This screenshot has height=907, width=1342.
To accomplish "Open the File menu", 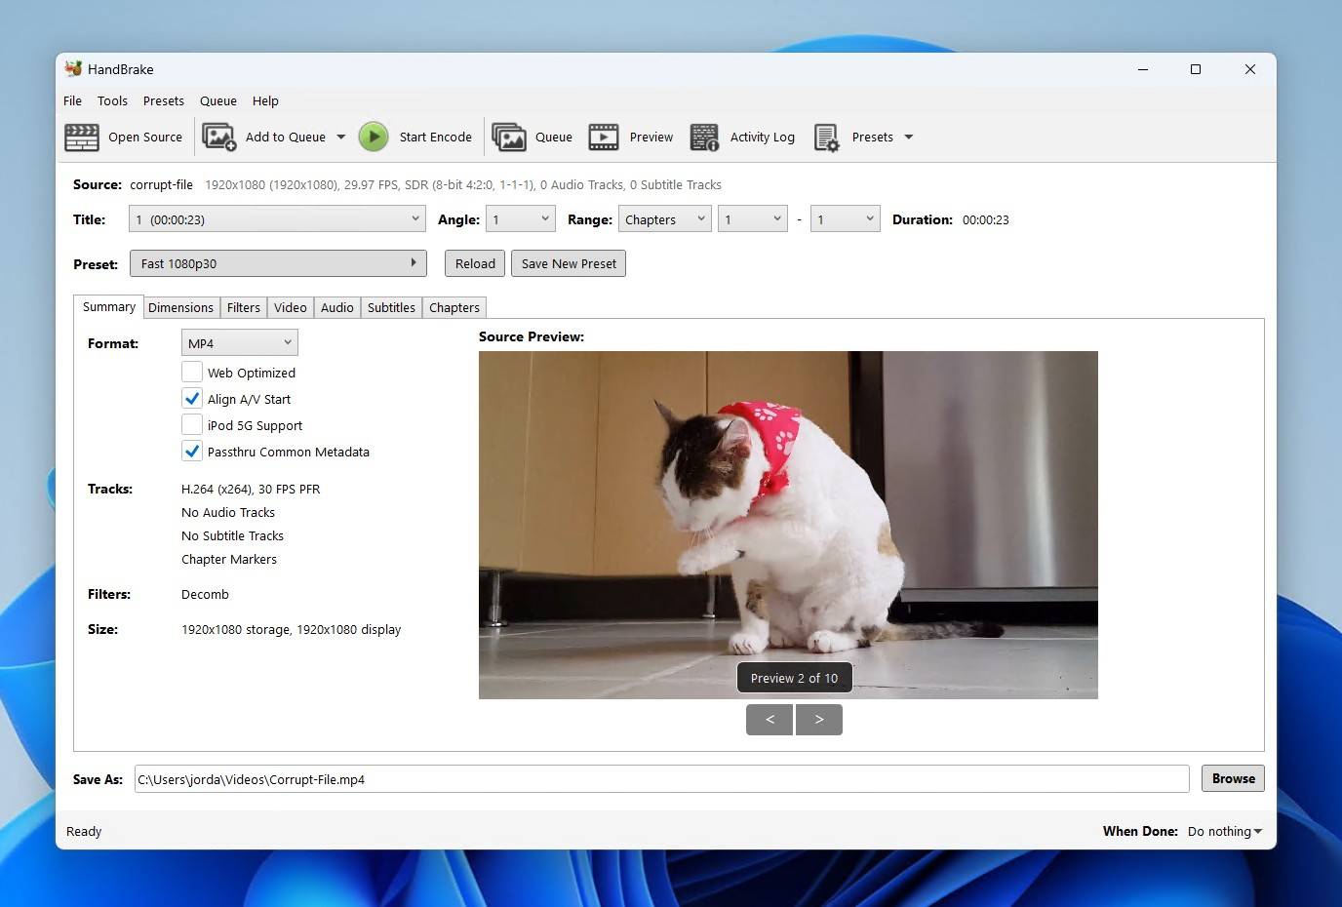I will click(73, 100).
